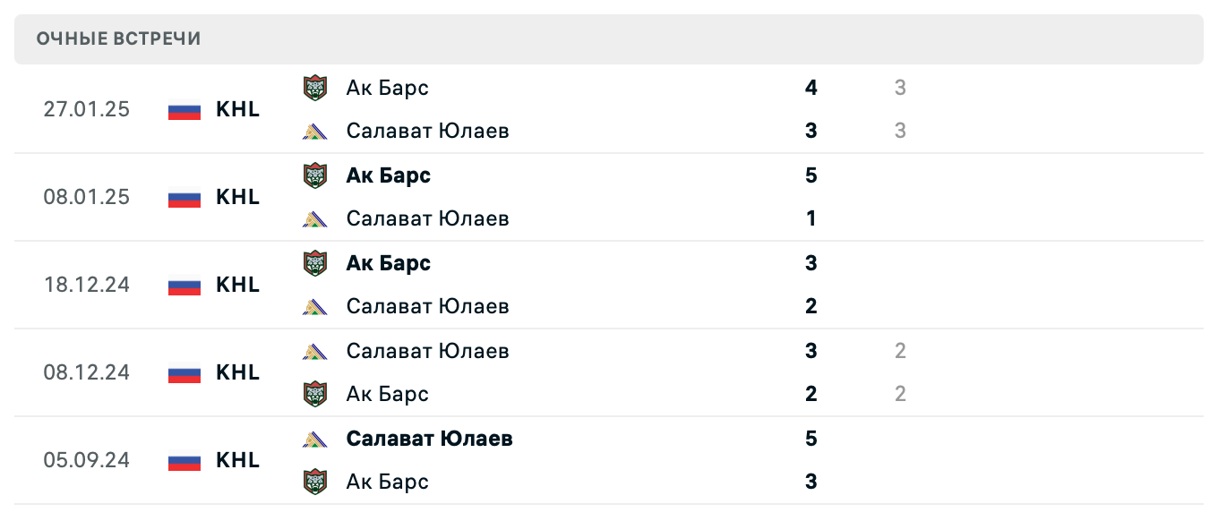
Task: Click the Салават Юлаев logo in the 08.12.24 match
Action: tap(315, 350)
